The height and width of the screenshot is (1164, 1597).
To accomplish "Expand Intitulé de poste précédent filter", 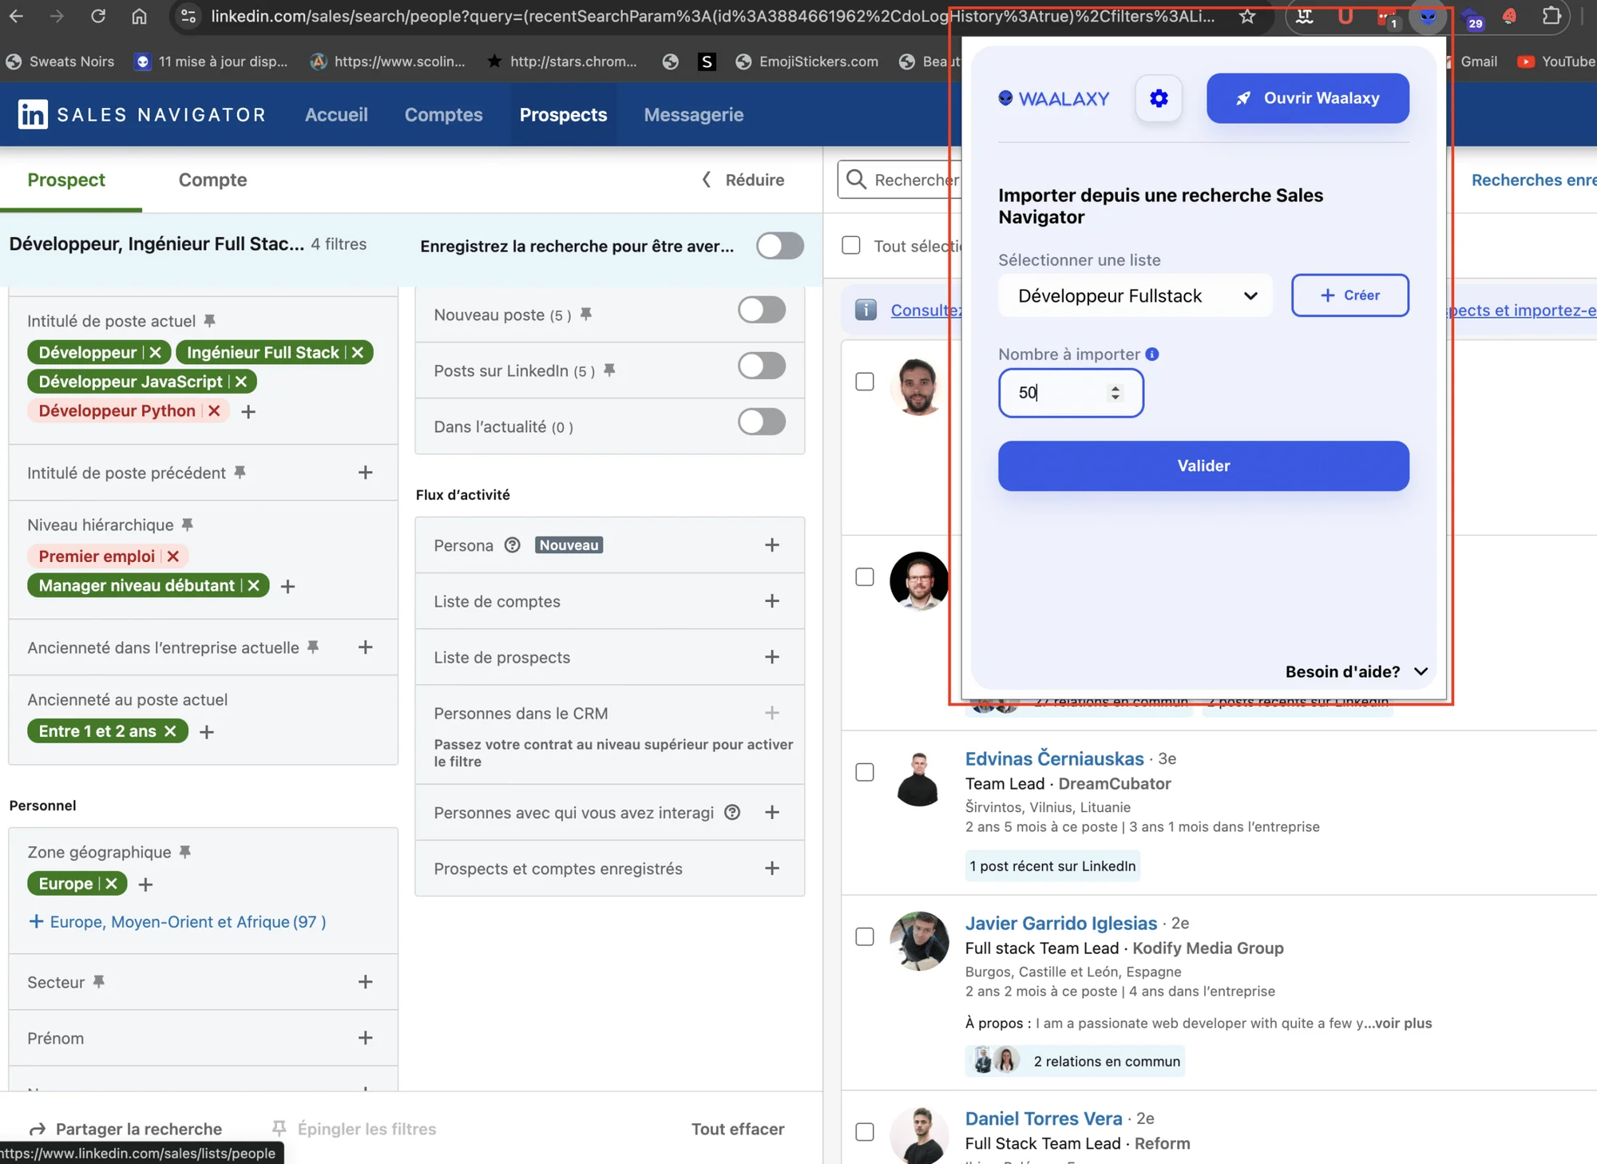I will pyautogui.click(x=366, y=473).
